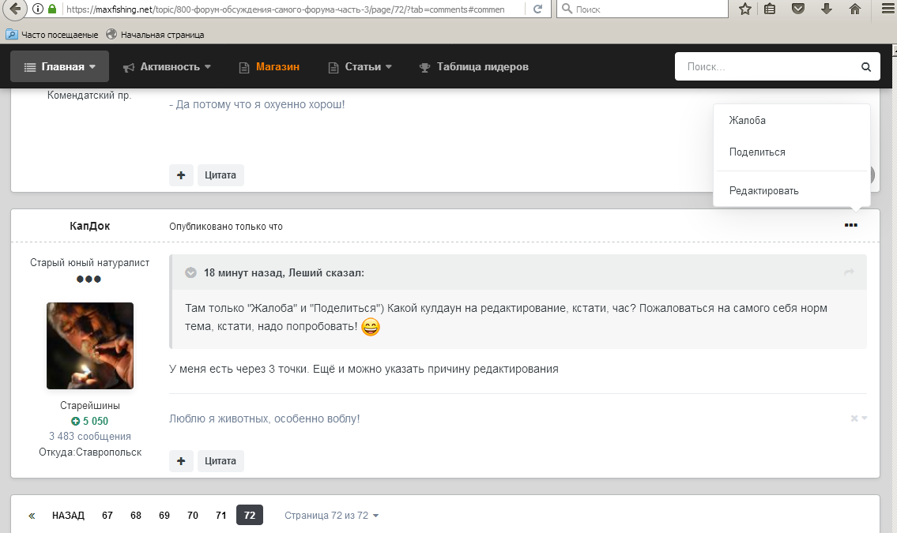
Task: Click the three dots post options icon
Action: 850,226
